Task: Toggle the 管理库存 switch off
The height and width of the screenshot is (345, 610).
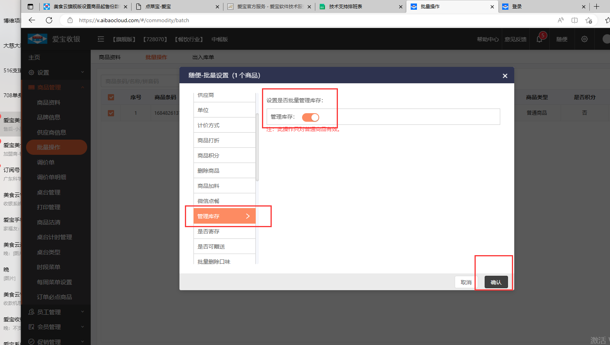Action: point(311,117)
